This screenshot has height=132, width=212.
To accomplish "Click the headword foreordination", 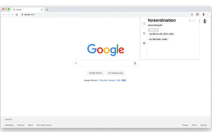I will tap(162, 20).
